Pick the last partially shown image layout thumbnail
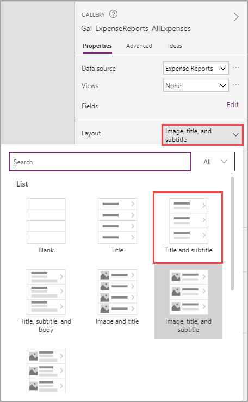This screenshot has height=402, width=248. 46,370
